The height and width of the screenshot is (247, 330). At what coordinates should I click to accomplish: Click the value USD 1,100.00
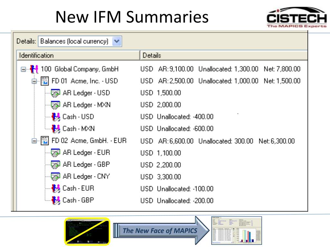click(x=161, y=153)
